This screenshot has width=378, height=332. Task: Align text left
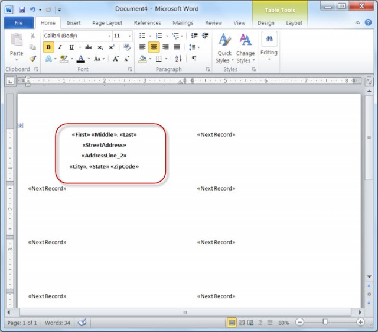click(142, 47)
